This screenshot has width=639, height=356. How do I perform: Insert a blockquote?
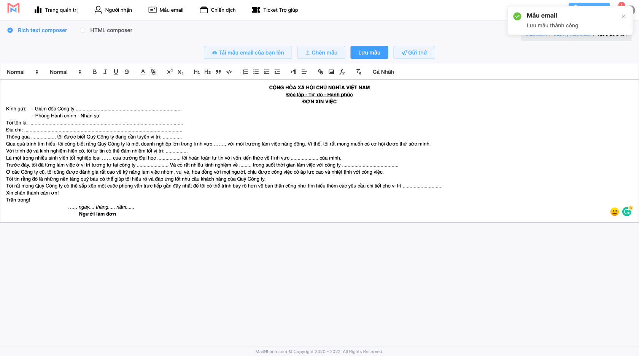point(218,72)
